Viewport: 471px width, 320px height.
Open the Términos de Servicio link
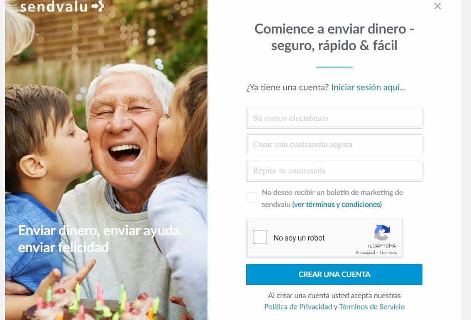tap(371, 306)
